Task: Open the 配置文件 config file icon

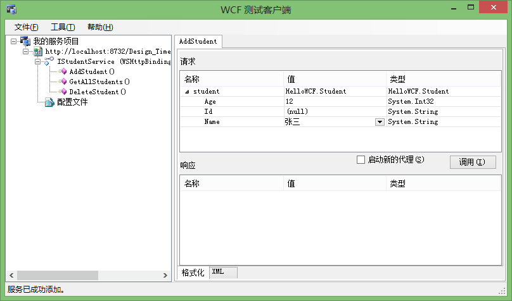Action: 49,102
